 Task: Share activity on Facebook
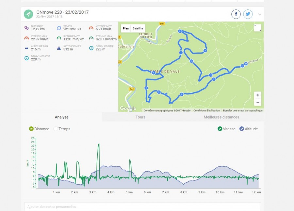236,14
